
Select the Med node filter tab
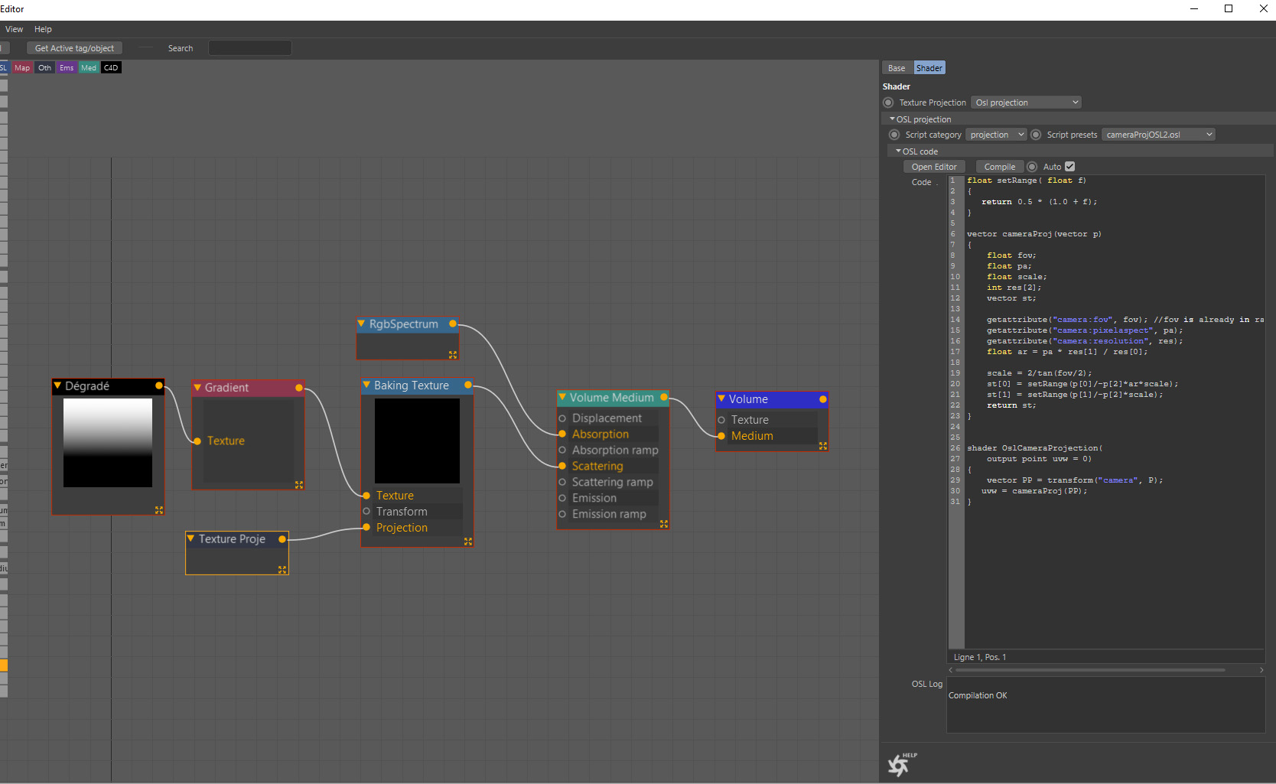[x=89, y=68]
